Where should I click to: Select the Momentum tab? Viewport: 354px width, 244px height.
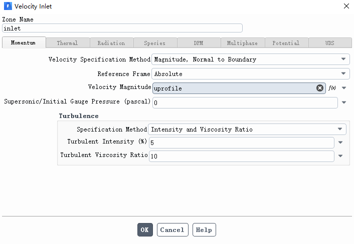[23, 43]
